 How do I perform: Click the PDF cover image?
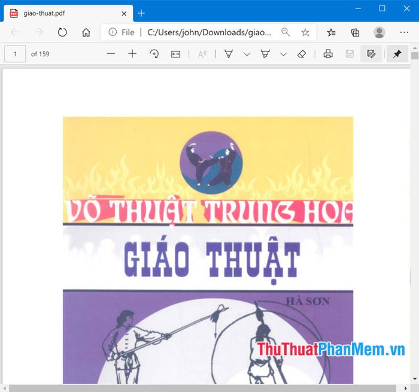[208, 250]
